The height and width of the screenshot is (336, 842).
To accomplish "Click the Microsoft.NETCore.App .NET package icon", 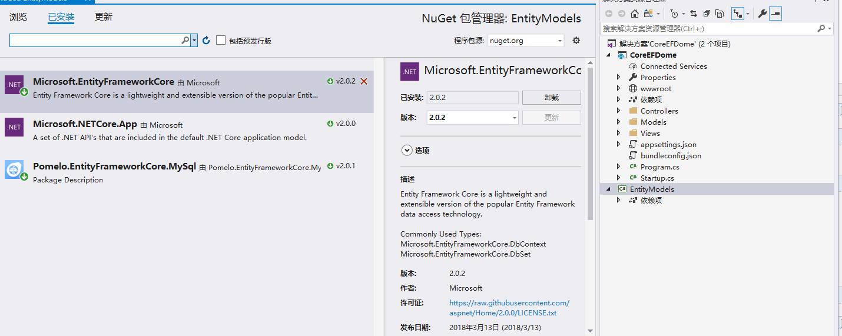I will click(14, 127).
